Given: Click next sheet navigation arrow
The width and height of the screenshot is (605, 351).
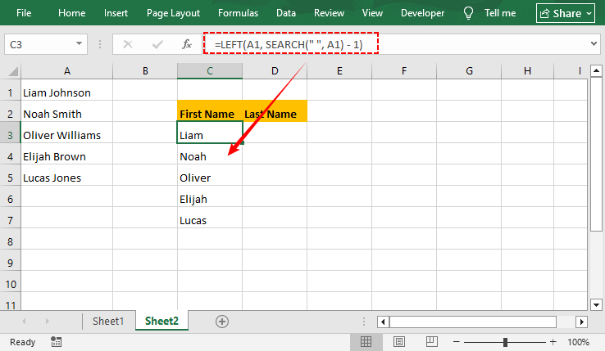Looking at the screenshot, I should [x=48, y=321].
